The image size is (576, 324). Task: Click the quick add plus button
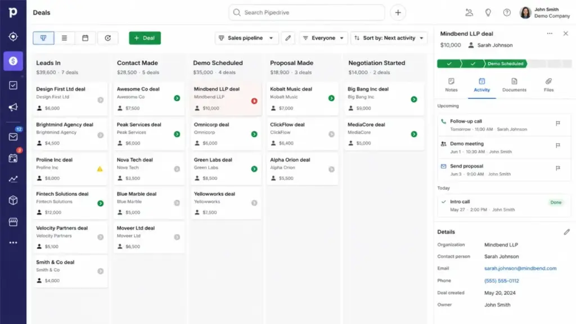(398, 12)
